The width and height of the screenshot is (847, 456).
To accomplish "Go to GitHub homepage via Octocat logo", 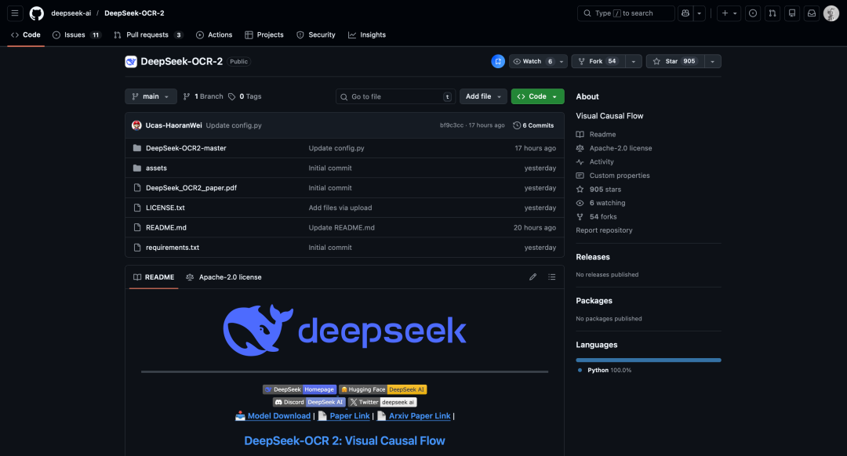I will point(36,13).
